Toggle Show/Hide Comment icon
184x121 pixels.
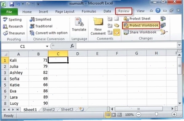(117, 19)
